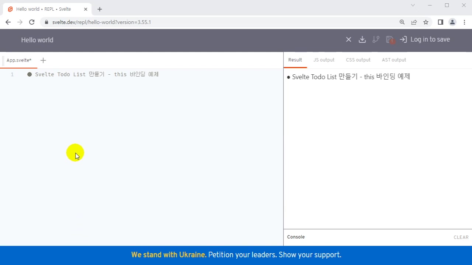Screen dimensions: 472x265
Task: Click the URL address bar field
Action: pyautogui.click(x=221, y=22)
